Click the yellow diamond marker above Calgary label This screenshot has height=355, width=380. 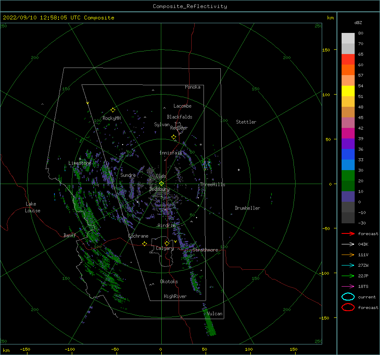(167, 243)
